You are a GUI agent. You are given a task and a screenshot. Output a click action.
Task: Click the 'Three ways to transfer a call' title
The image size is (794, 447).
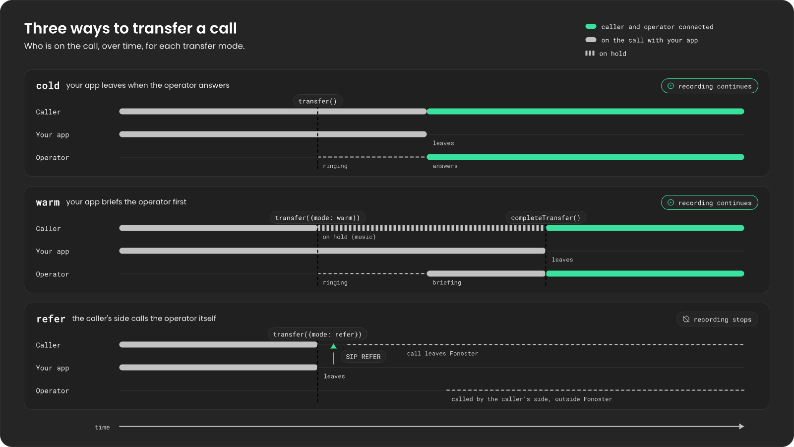tap(130, 28)
